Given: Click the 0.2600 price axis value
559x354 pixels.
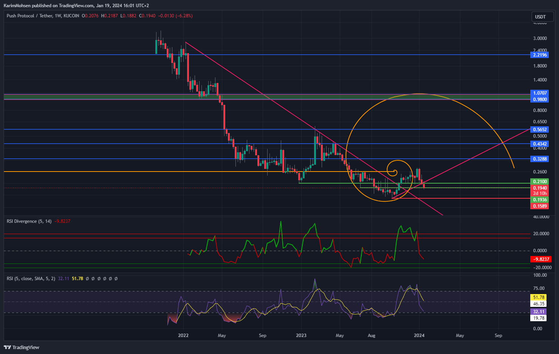Looking at the screenshot, I should pyautogui.click(x=540, y=172).
